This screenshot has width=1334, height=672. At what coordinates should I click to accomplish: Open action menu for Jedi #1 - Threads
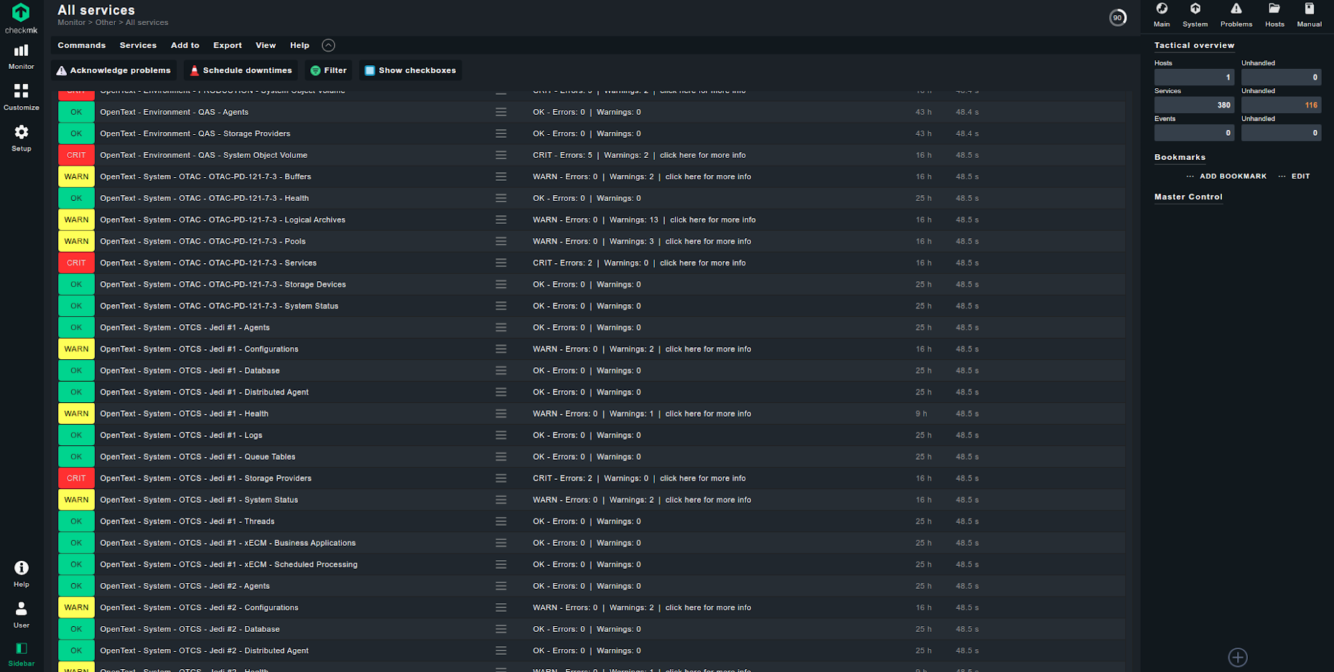pos(501,521)
